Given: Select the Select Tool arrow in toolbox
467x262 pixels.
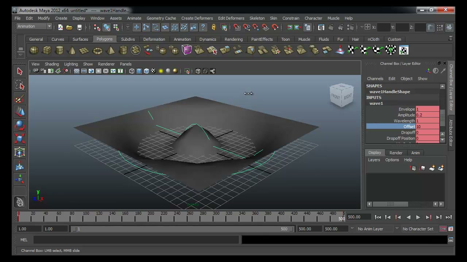Looking at the screenshot, I should point(20,72).
